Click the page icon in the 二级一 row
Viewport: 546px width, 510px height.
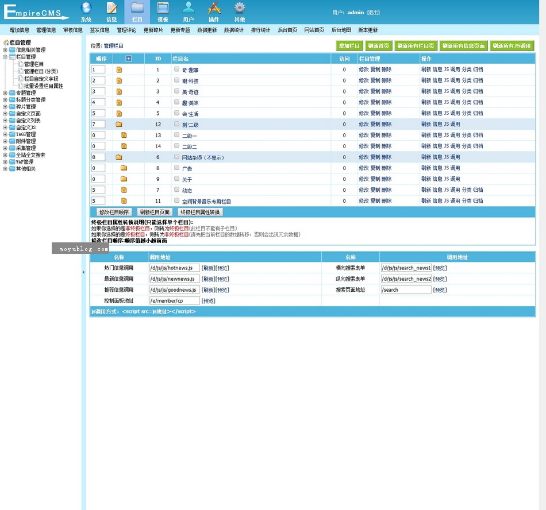coord(124,135)
